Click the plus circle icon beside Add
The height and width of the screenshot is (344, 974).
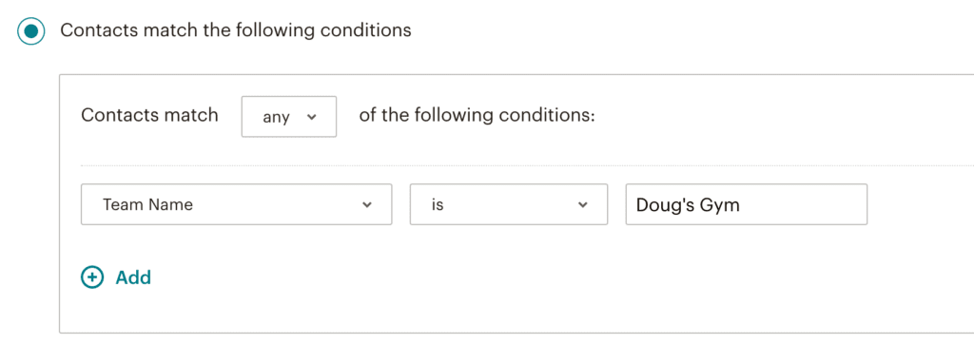92,277
